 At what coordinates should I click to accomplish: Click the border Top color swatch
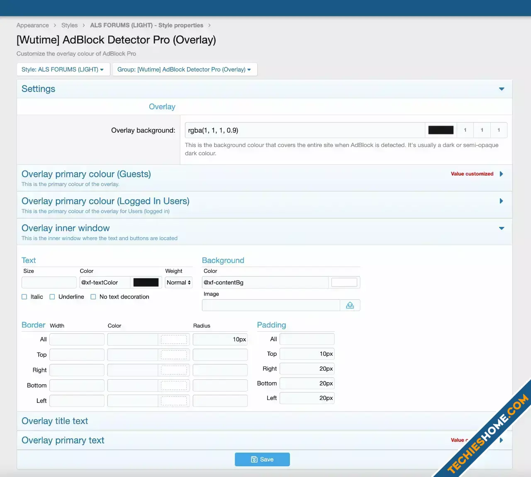174,355
